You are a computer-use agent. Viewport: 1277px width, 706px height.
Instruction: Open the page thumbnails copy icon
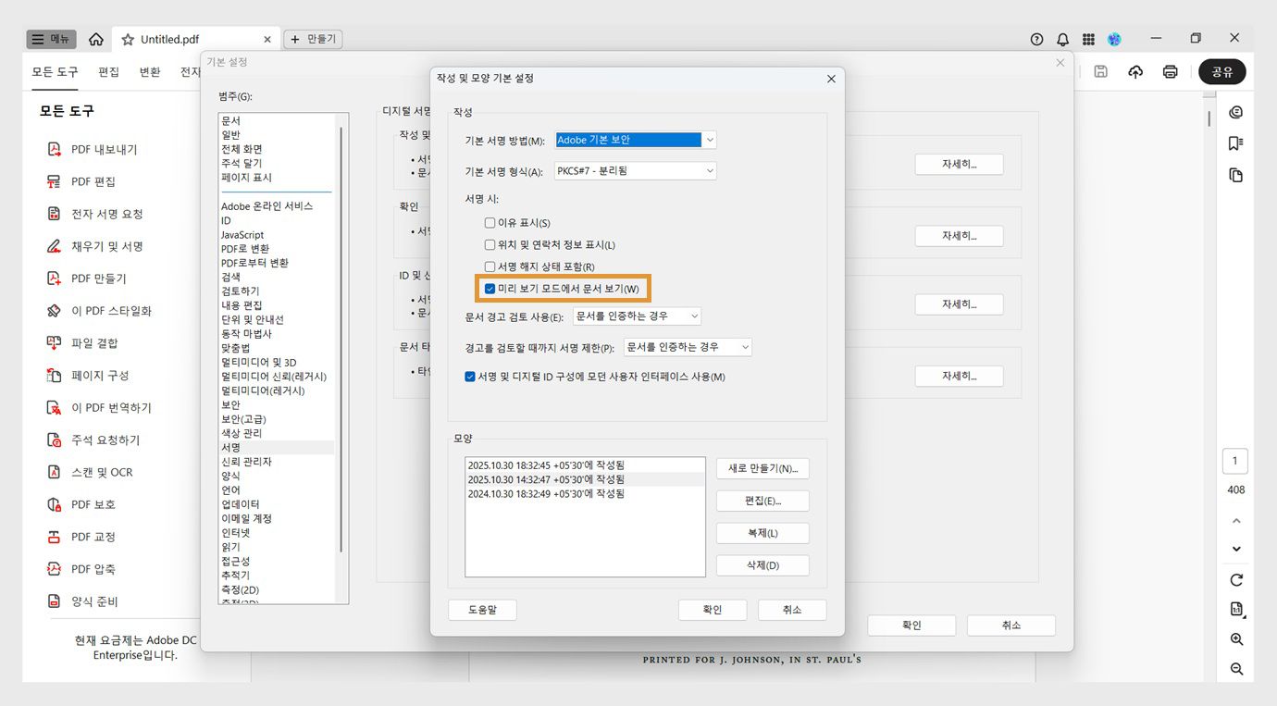tap(1235, 175)
